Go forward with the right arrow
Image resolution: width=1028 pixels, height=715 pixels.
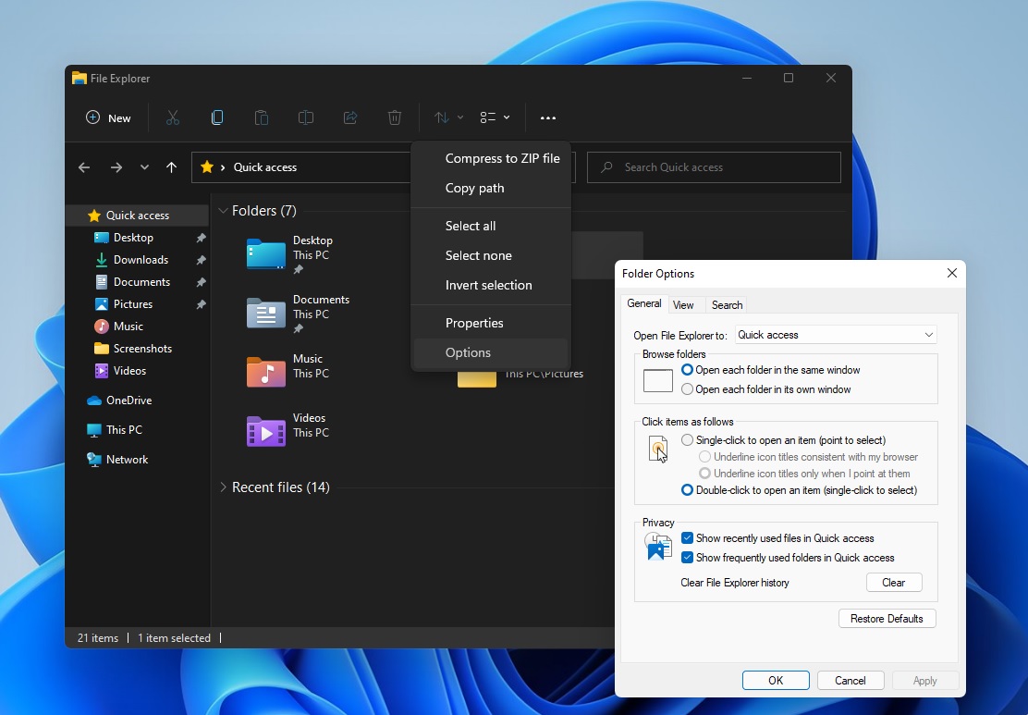116,167
